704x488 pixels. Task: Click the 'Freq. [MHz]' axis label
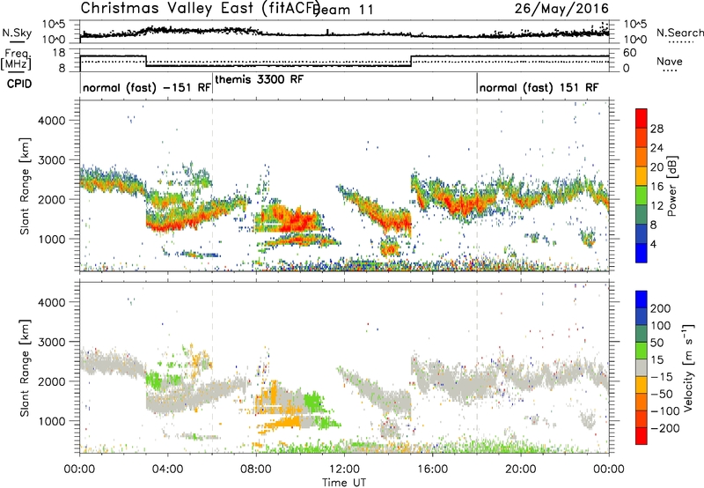(18, 60)
